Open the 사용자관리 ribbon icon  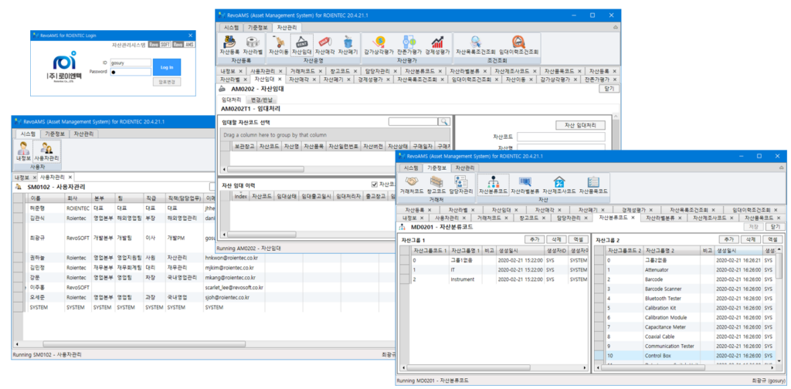point(47,151)
